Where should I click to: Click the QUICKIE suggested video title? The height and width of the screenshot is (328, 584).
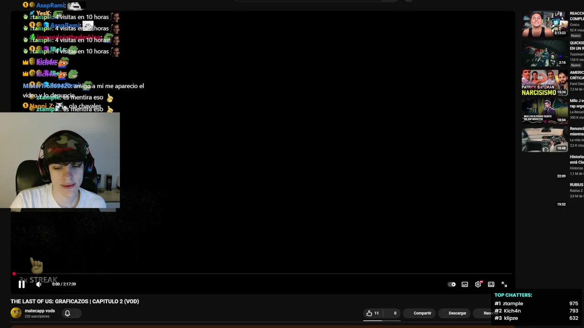[577, 46]
